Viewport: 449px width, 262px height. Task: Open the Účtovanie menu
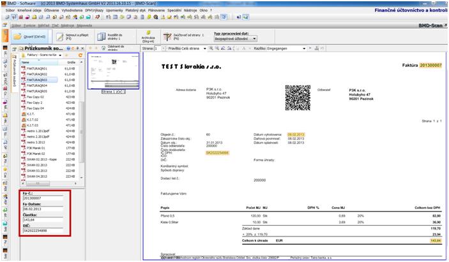(x=52, y=10)
